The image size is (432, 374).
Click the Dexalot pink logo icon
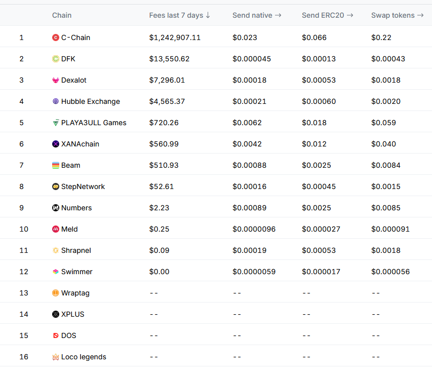click(x=56, y=80)
